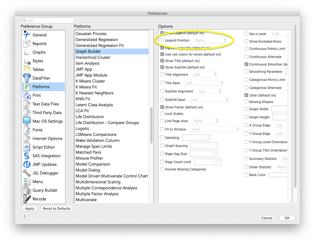315x244 pixels.
Task: Click the Fonts preference group icon
Action: pos(27,130)
